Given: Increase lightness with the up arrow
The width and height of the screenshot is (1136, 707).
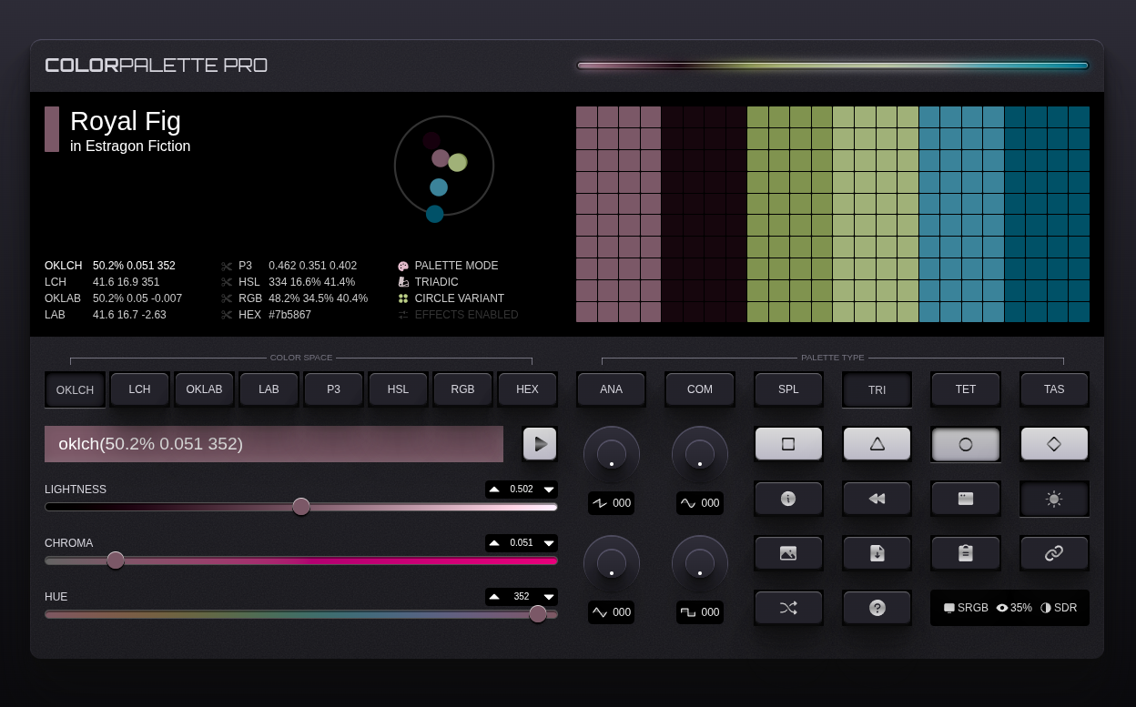Looking at the screenshot, I should click(x=494, y=490).
